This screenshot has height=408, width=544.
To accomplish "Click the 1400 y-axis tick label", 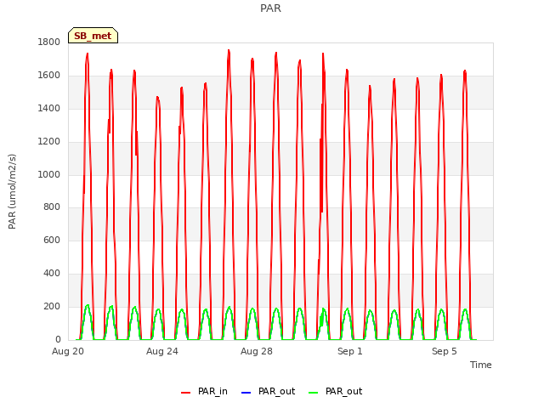I will click(x=49, y=109).
